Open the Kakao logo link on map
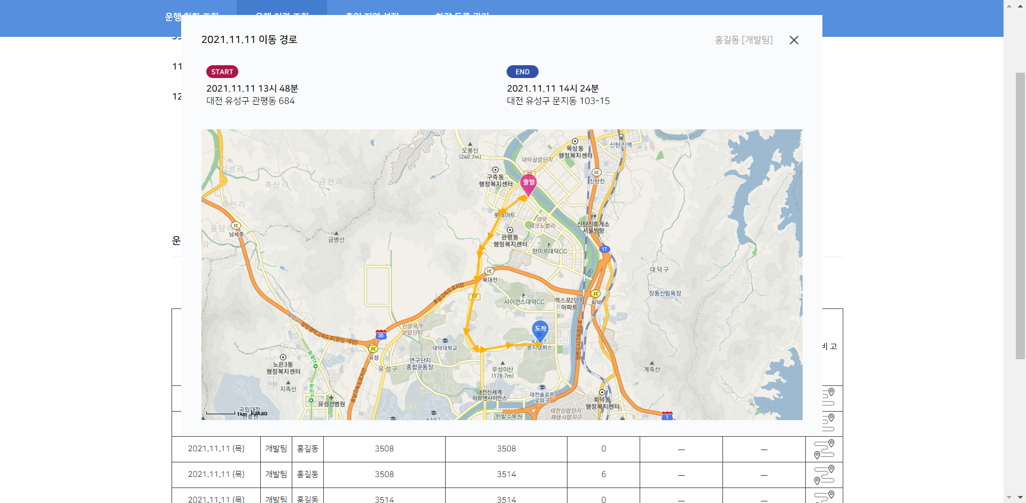This screenshot has width=1026, height=503. [259, 413]
